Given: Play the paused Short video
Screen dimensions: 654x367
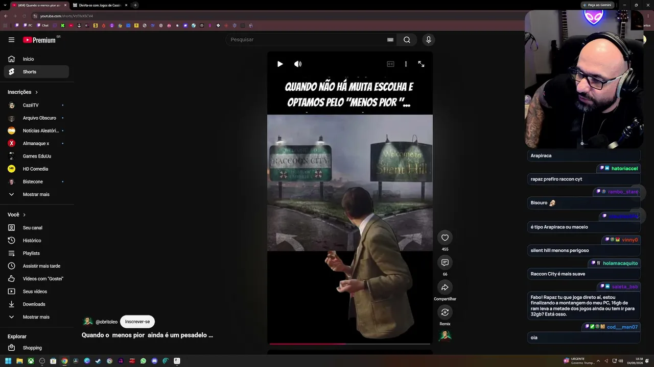Looking at the screenshot, I should click(x=280, y=64).
